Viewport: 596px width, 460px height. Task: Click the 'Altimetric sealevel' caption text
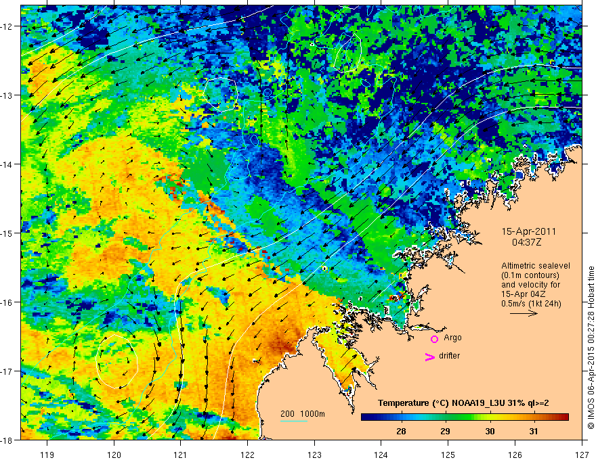(x=536, y=266)
